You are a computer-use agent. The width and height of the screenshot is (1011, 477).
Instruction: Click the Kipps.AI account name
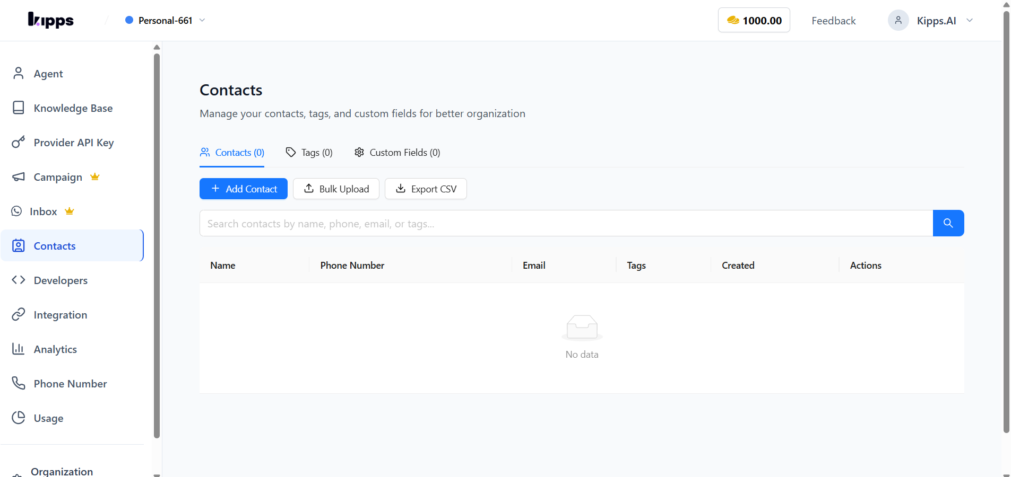936,21
